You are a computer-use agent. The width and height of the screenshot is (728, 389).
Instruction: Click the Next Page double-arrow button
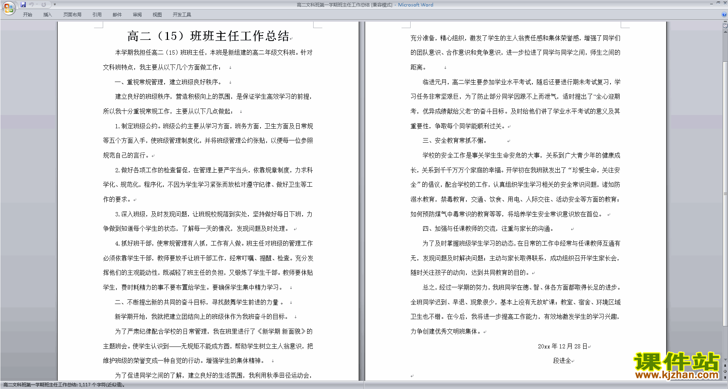(725, 378)
